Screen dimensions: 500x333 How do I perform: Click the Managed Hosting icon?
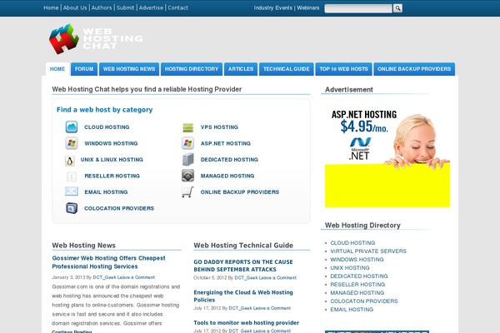187,176
